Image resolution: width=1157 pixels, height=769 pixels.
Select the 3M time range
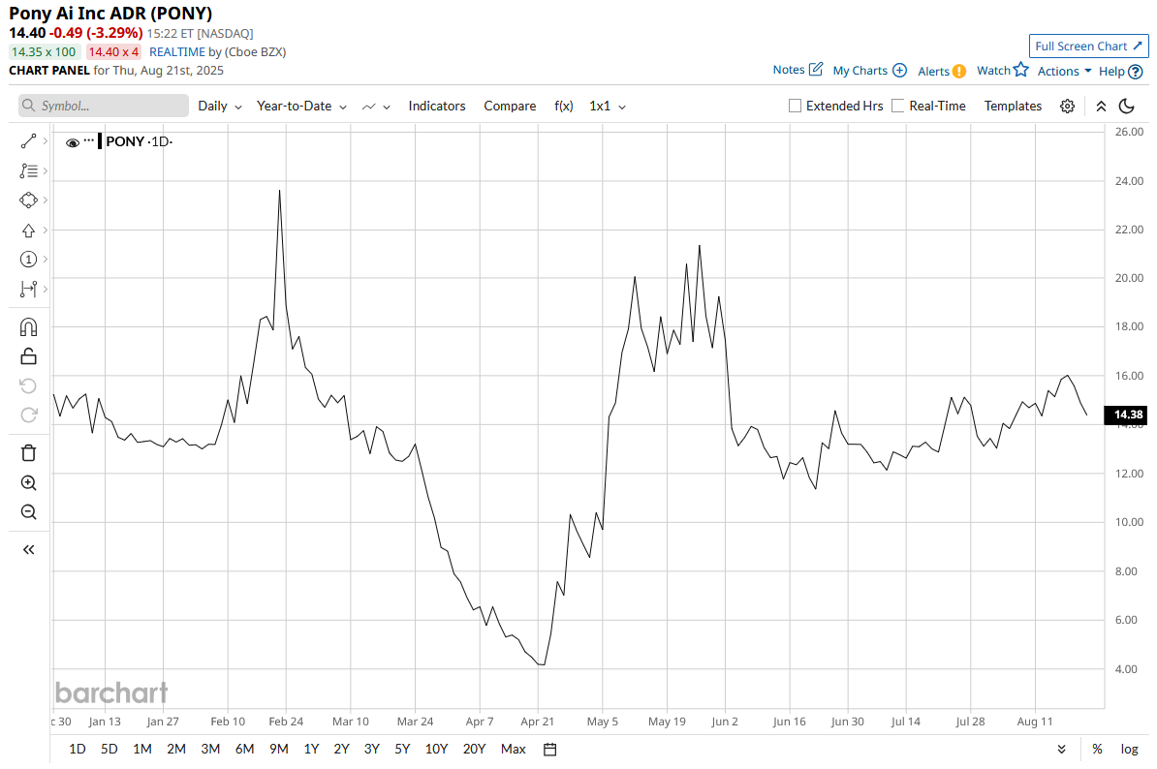[x=210, y=749]
